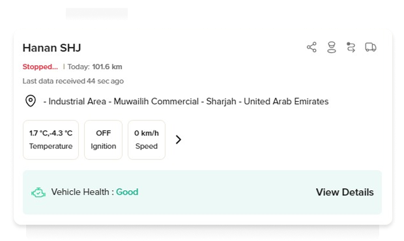The width and height of the screenshot is (404, 241).
Task: Open the Hanan SHJ vehicle title
Action: [x=51, y=48]
